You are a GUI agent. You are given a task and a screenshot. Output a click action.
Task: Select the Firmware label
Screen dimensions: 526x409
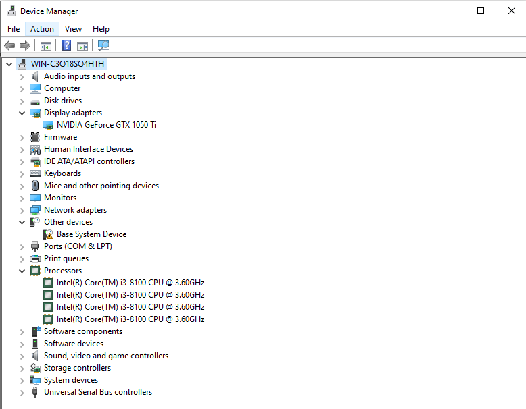tap(60, 137)
